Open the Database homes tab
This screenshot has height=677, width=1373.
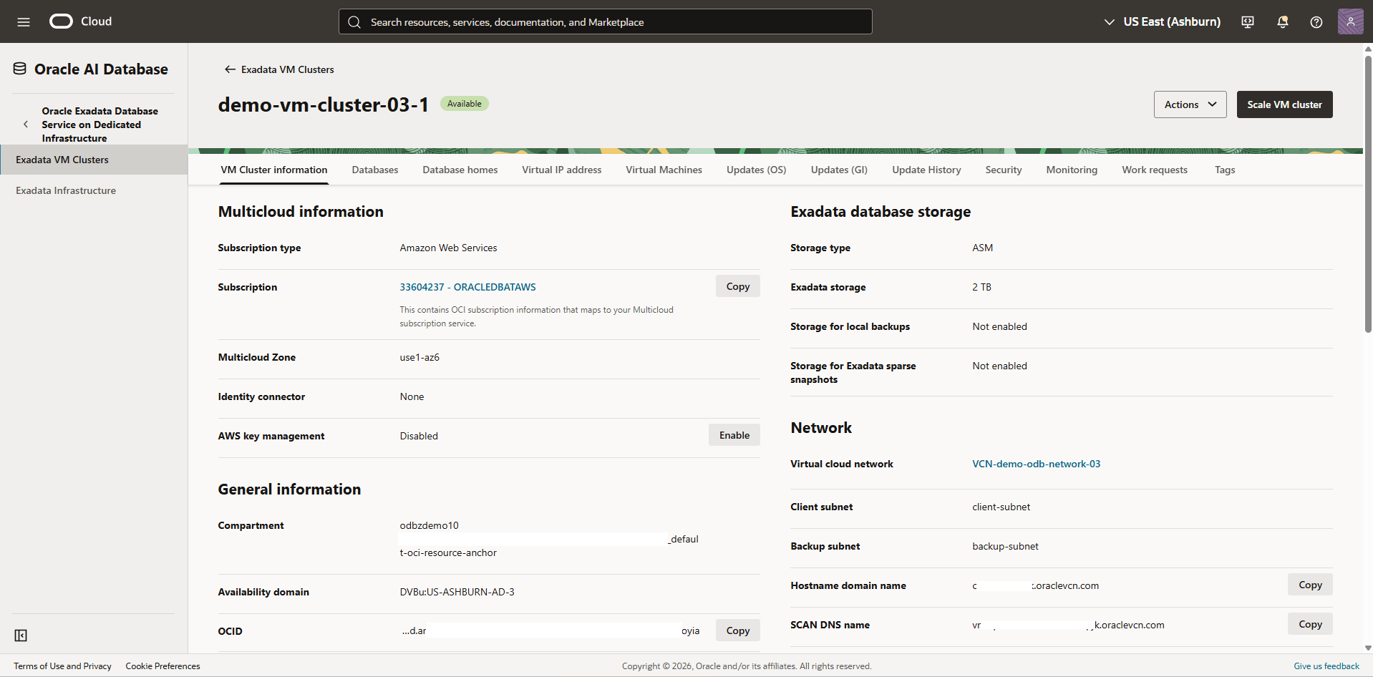[x=460, y=170]
